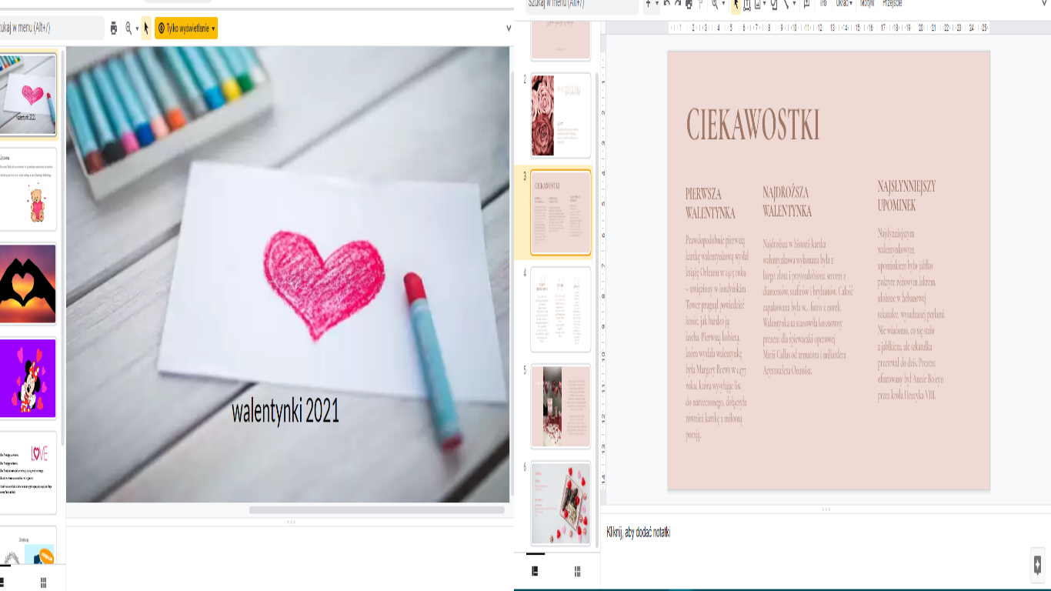
Task: Select slide 6 thumbnail in right filmstrip
Action: point(561,503)
